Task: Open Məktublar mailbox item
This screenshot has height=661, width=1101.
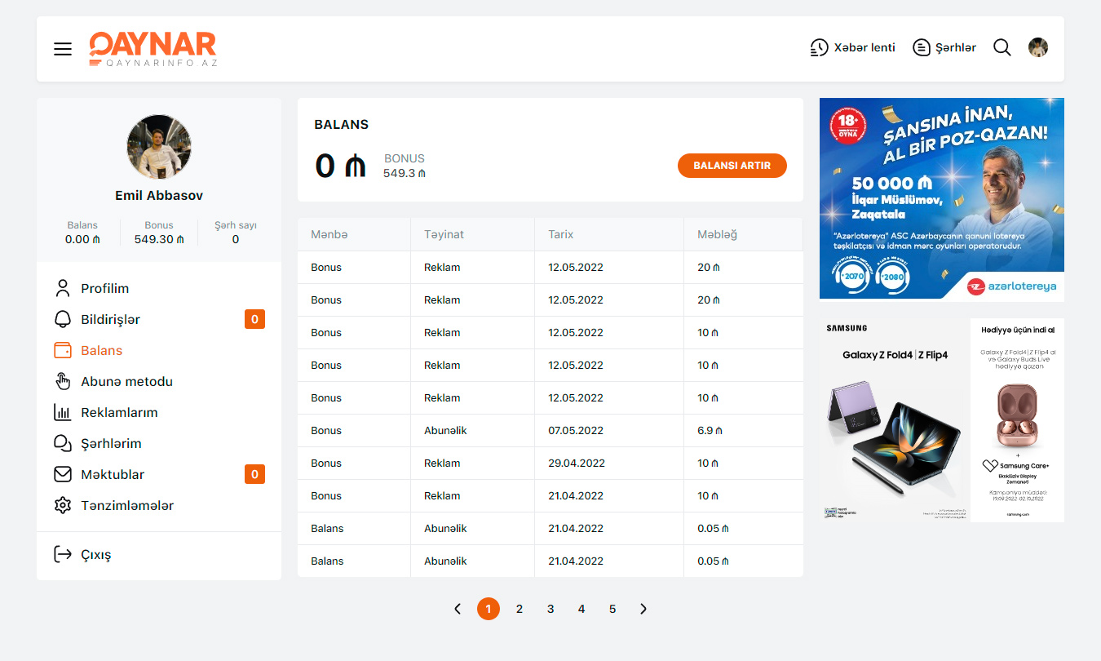Action: [x=113, y=474]
